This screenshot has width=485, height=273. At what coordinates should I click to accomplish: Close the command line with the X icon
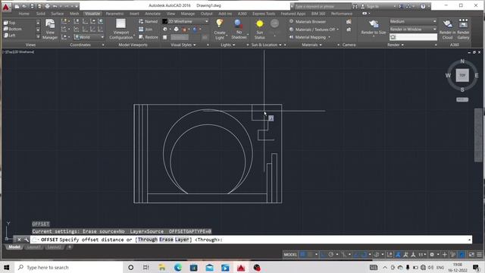19,240
